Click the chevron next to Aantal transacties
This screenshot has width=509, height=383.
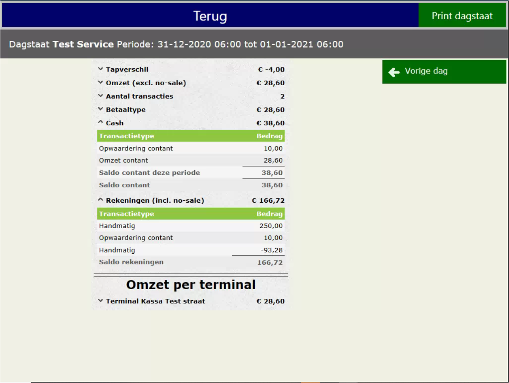tap(101, 96)
